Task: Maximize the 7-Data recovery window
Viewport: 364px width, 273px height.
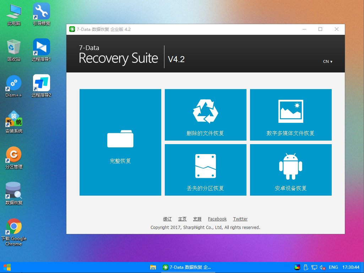Action: (320, 29)
